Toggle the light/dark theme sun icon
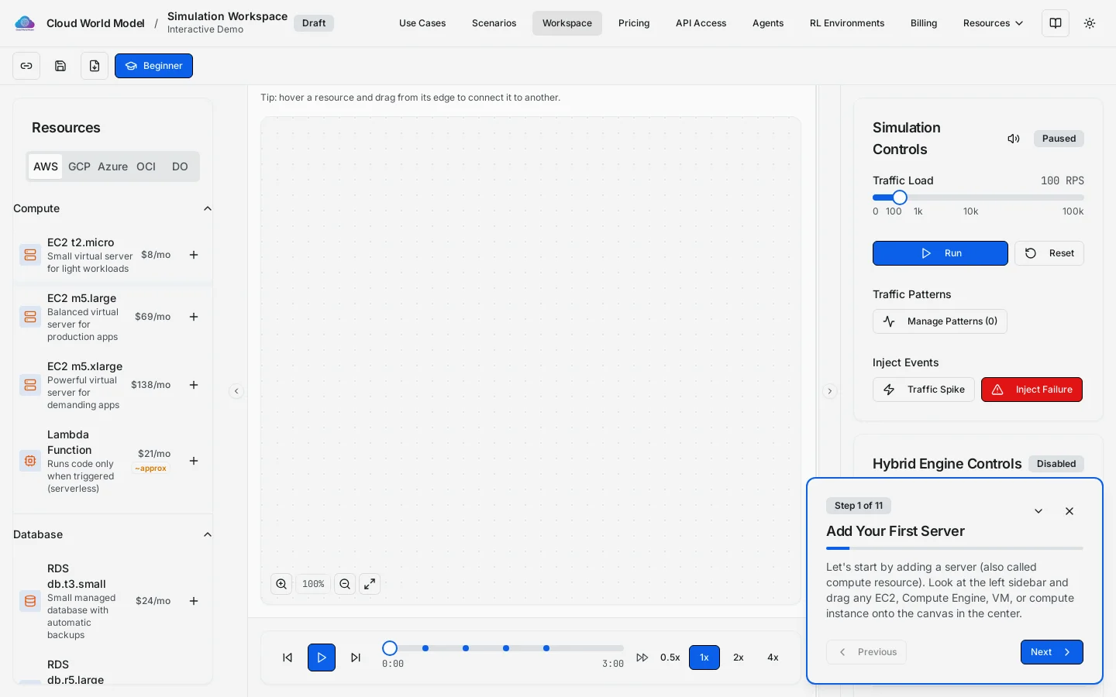The height and width of the screenshot is (697, 1116). click(x=1090, y=23)
